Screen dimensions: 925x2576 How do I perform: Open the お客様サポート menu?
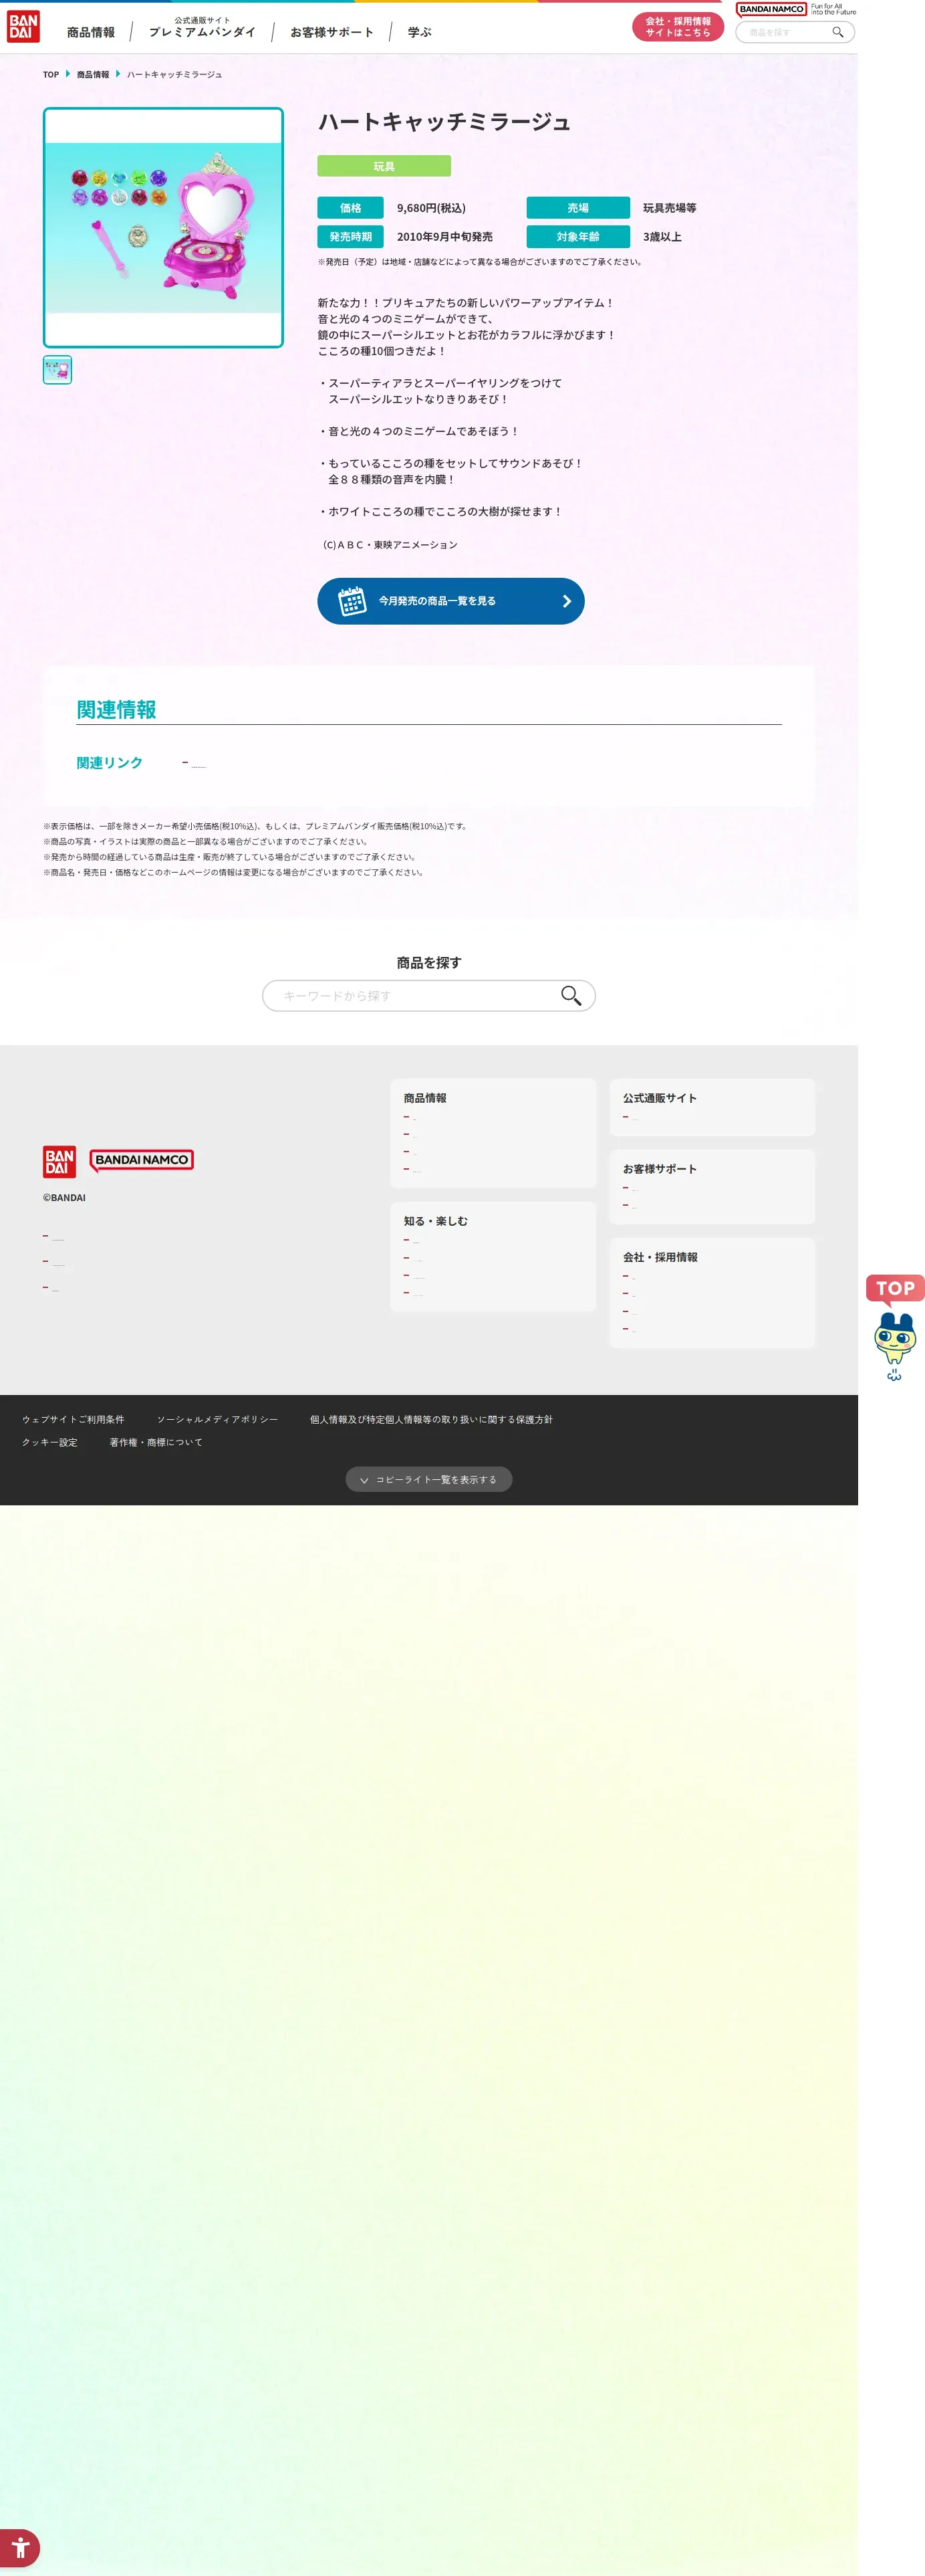(332, 32)
